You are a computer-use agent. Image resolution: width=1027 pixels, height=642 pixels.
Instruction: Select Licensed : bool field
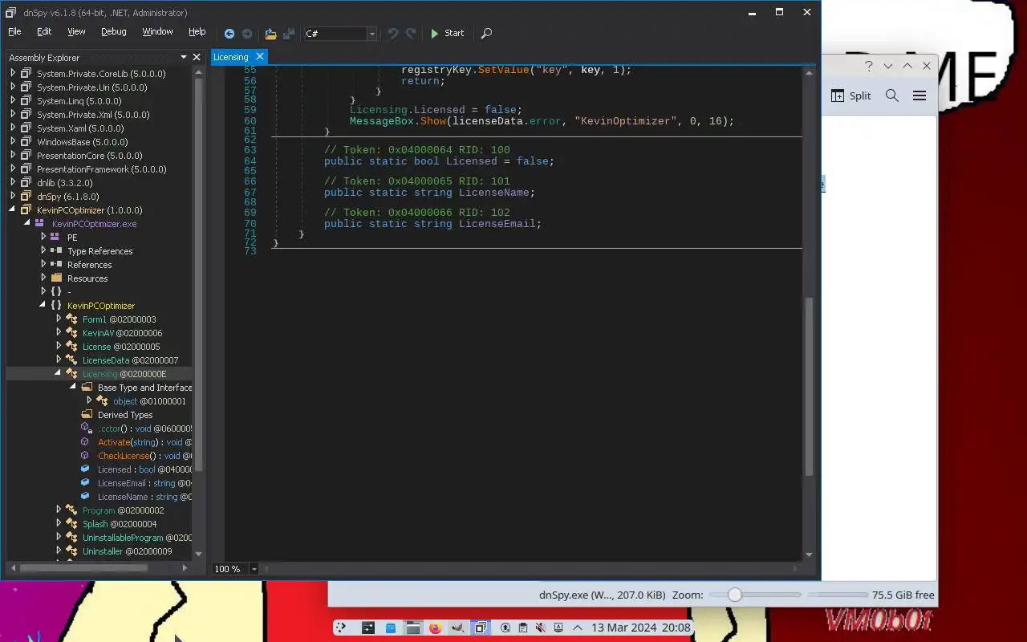pyautogui.click(x=144, y=469)
